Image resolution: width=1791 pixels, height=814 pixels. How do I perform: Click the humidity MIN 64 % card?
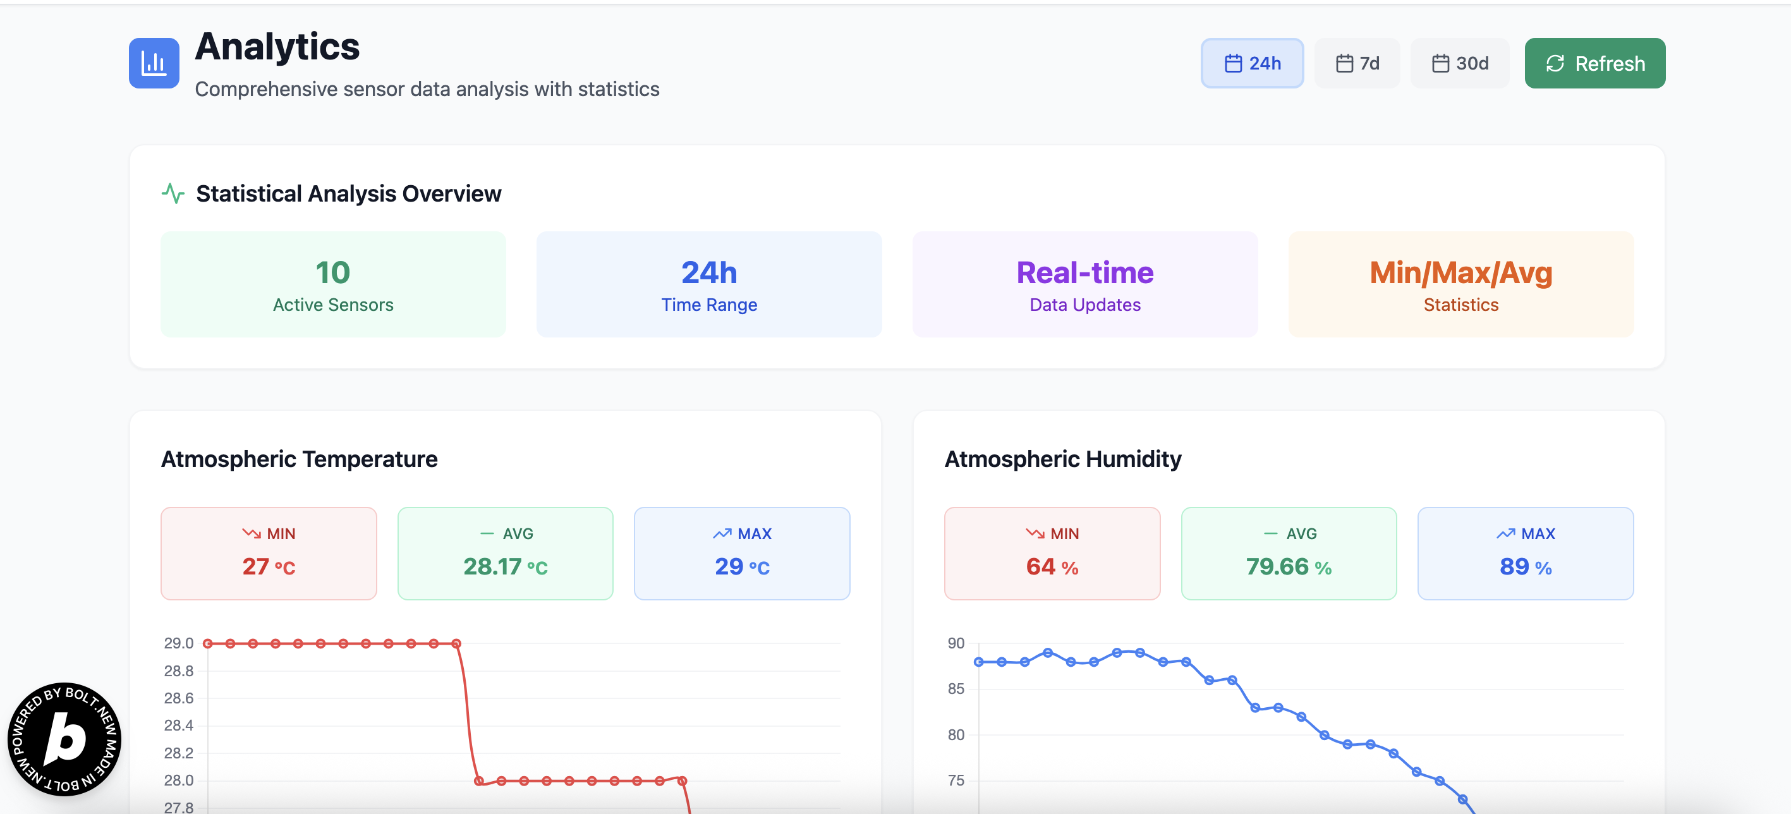(x=1052, y=554)
